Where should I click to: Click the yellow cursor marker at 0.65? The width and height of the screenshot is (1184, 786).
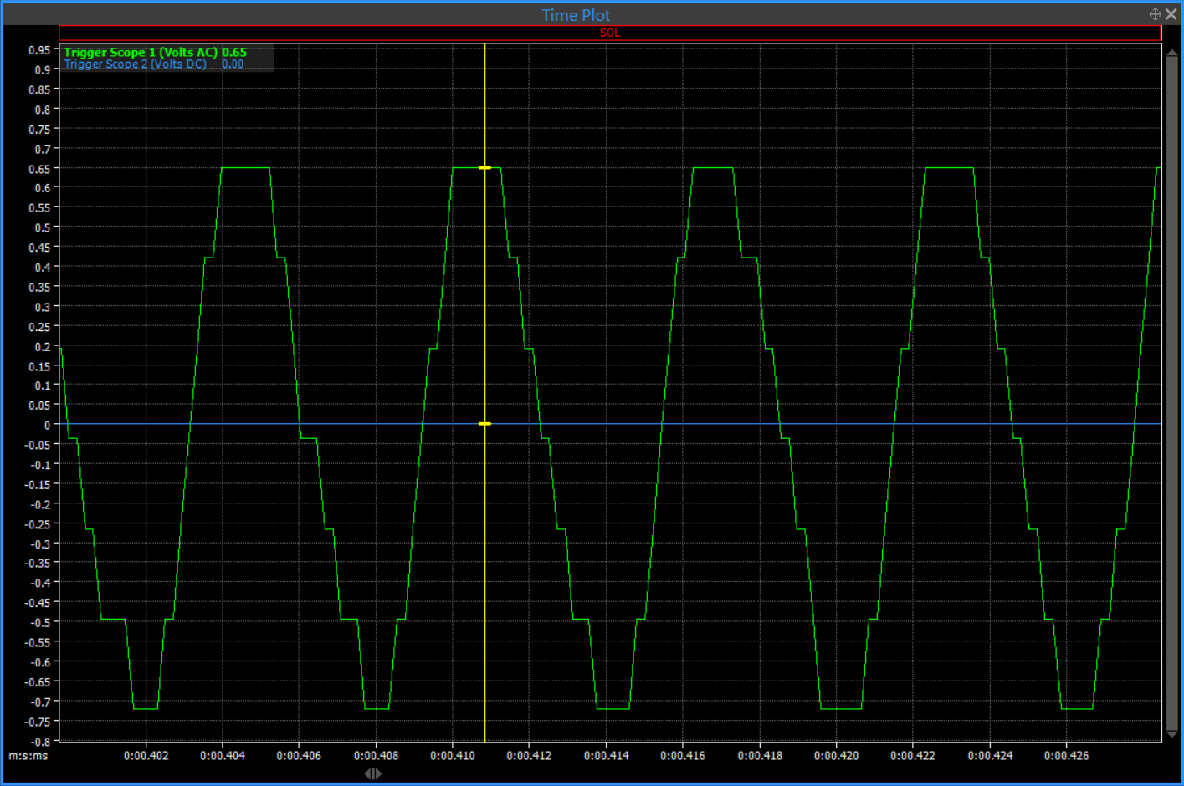pyautogui.click(x=484, y=168)
